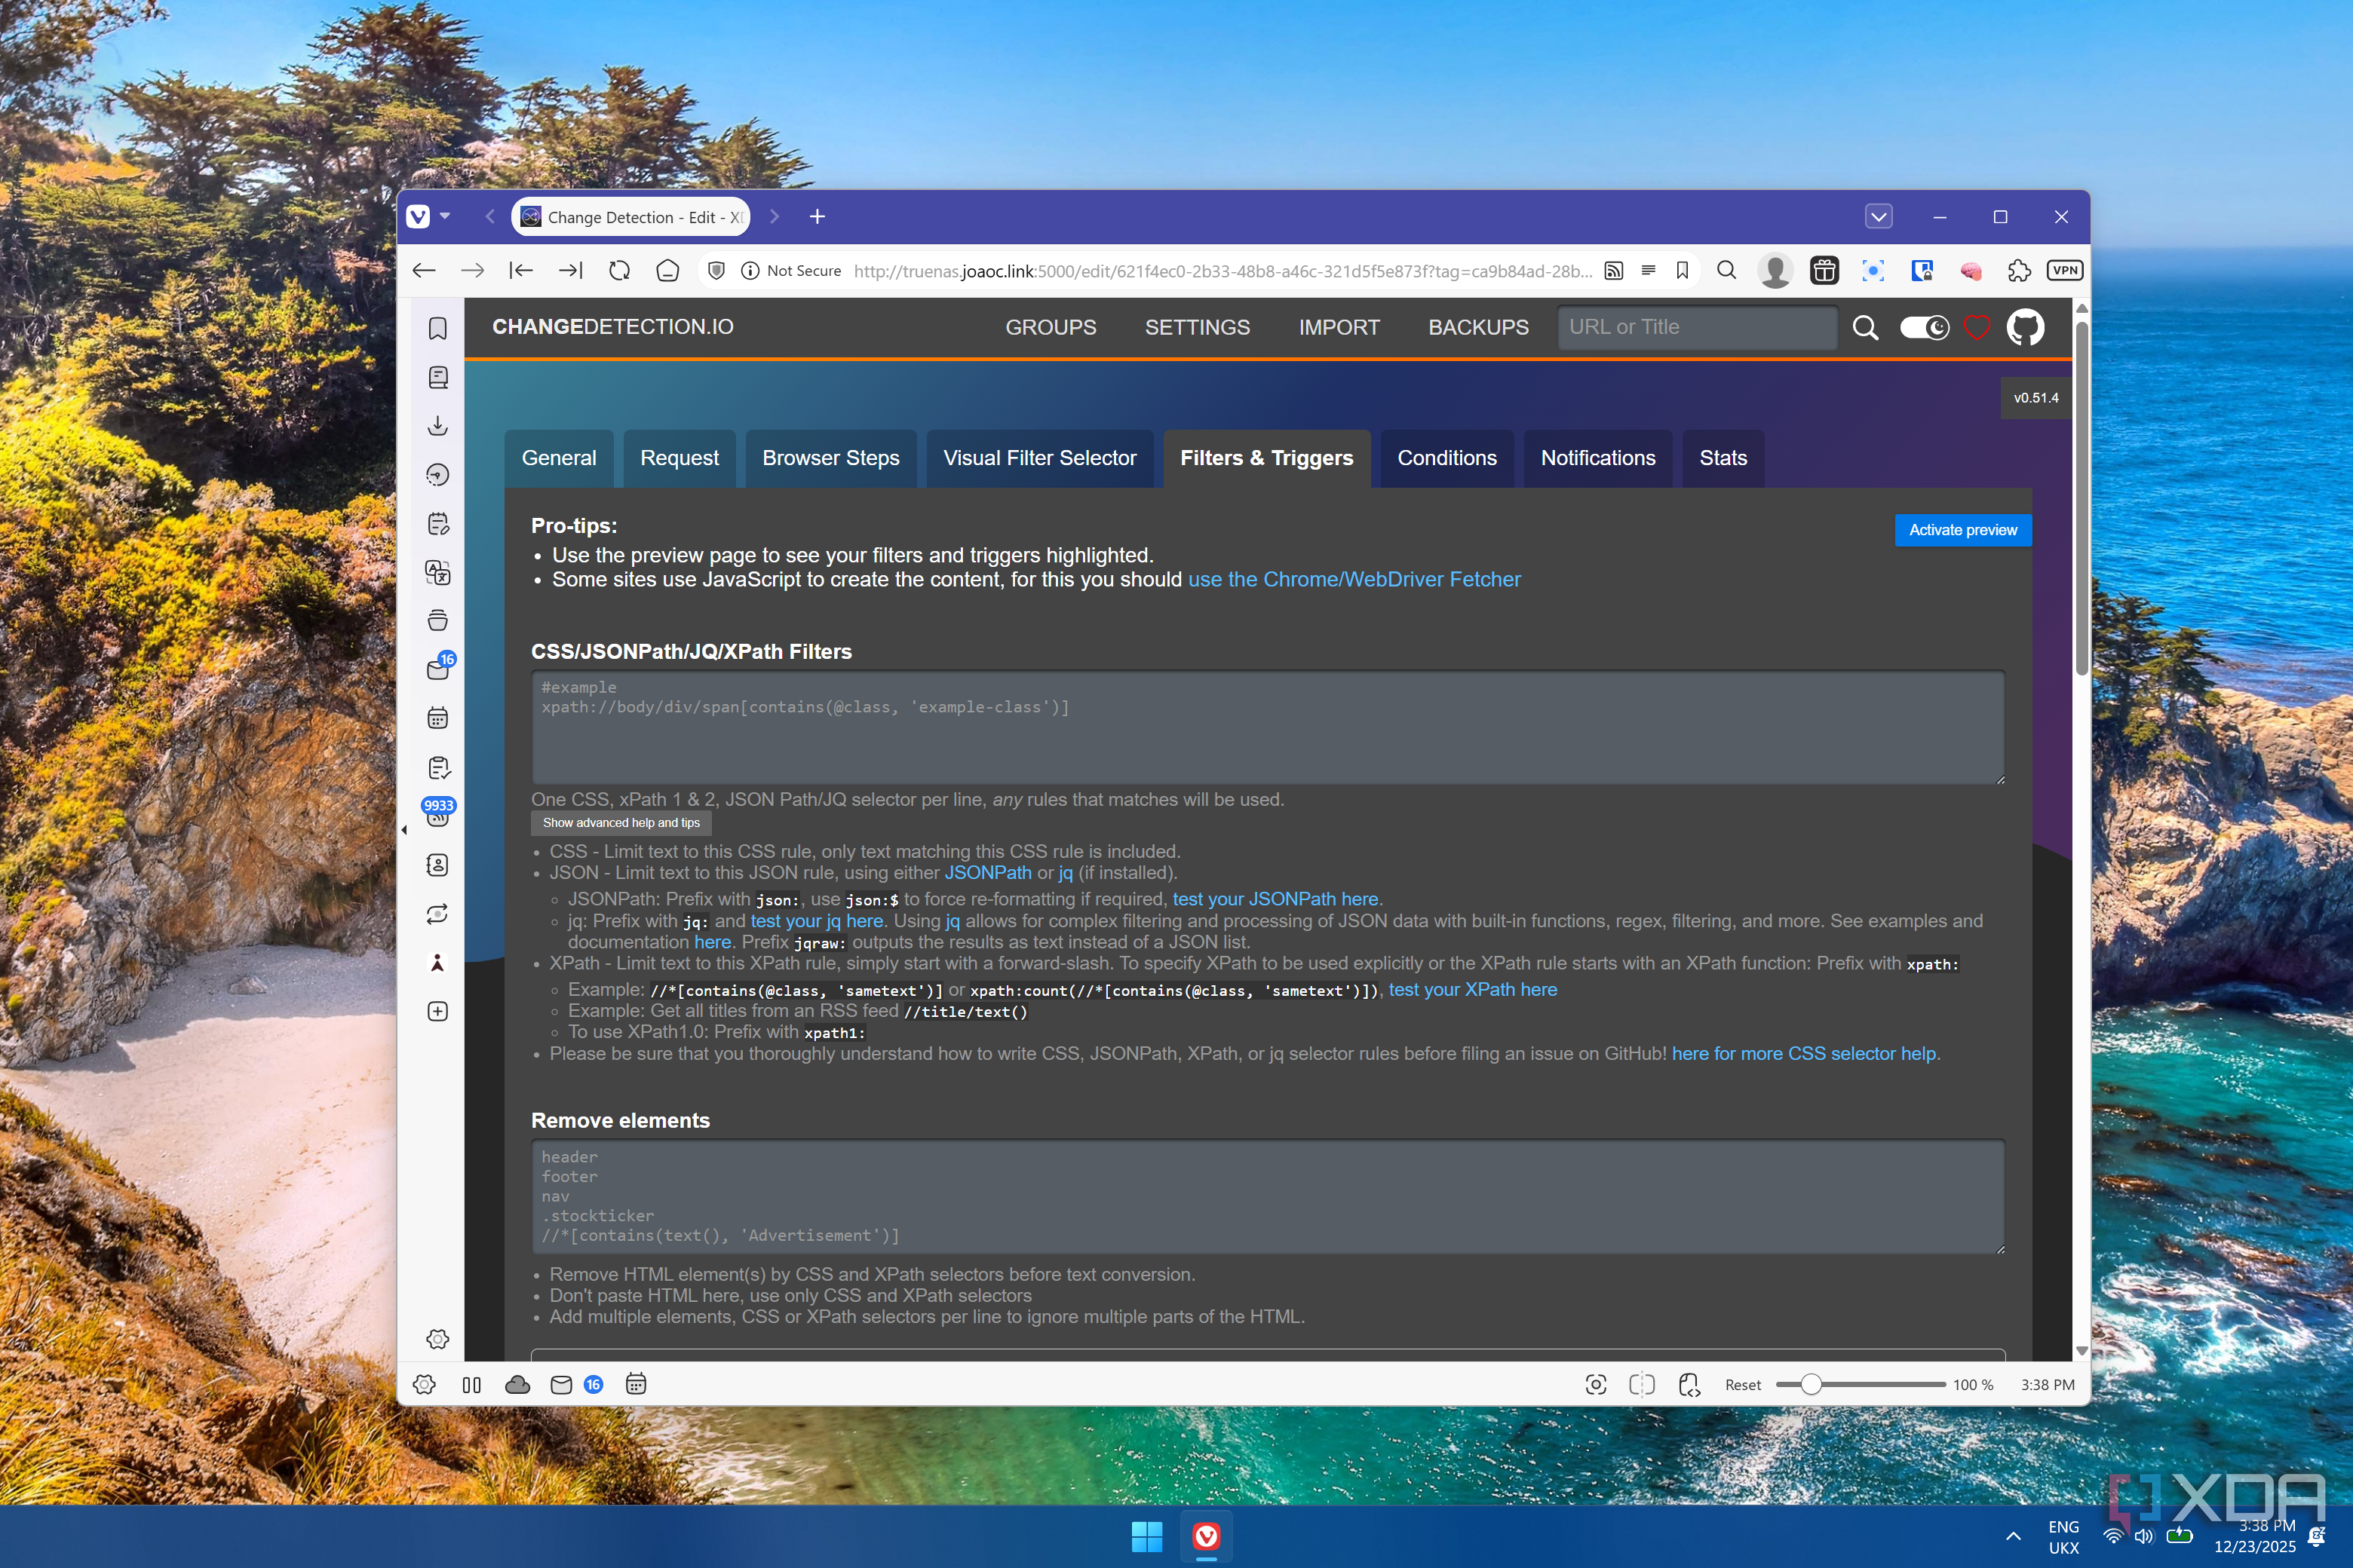Open the Calendar panel in the sidebar
2353x1568 pixels.
437,718
